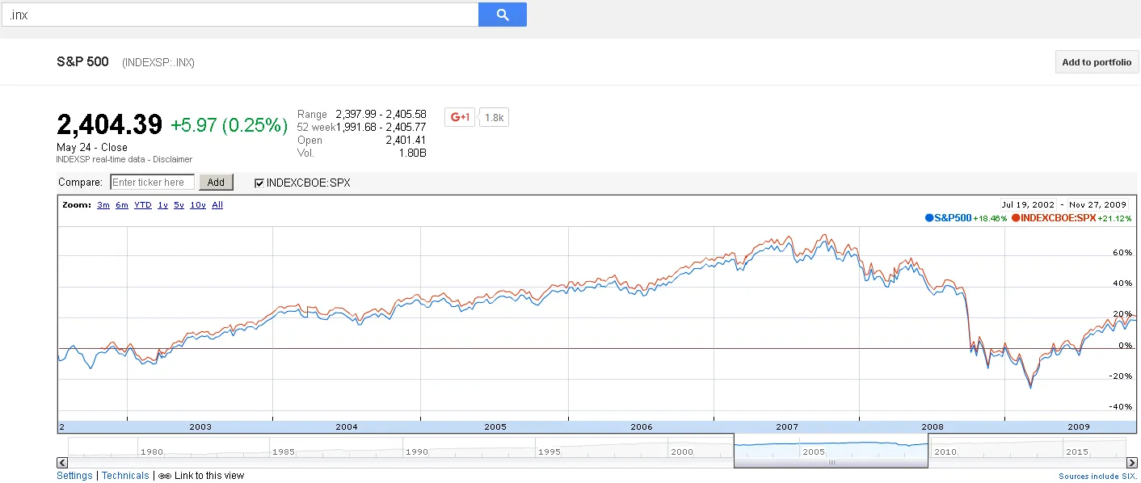Click the (INDEXSP:.INX) ticker text
Image resolution: width=1141 pixels, height=483 pixels.
click(158, 63)
